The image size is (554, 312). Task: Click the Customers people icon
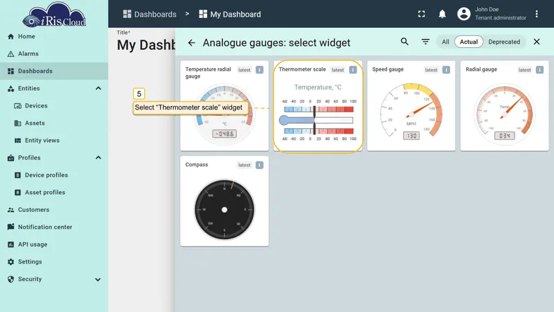pos(10,210)
